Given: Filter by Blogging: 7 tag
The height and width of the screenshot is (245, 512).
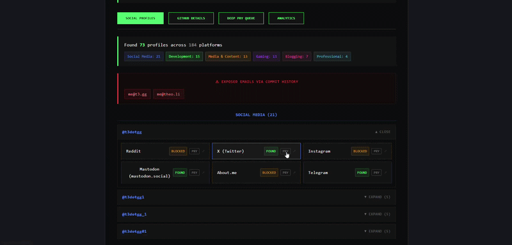Looking at the screenshot, I should pos(296,57).
